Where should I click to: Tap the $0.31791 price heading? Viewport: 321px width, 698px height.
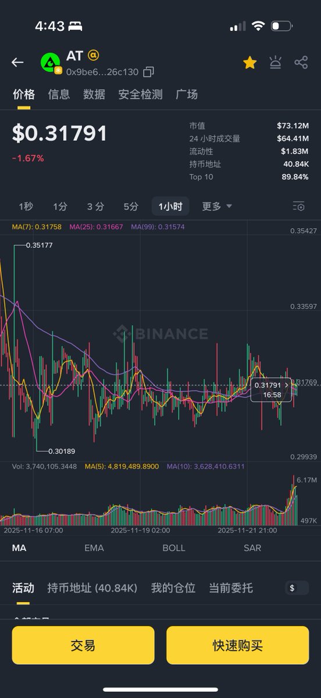click(x=60, y=134)
